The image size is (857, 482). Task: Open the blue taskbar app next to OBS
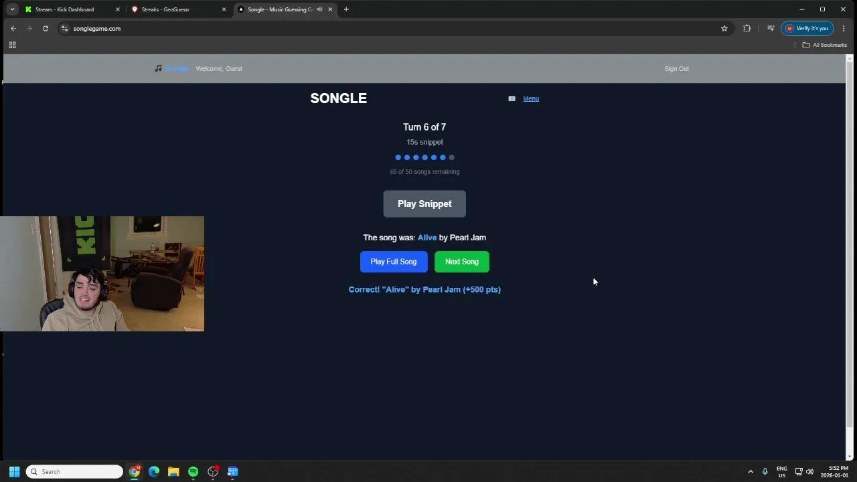(232, 471)
